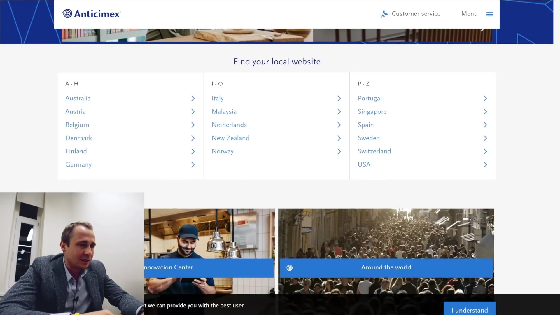Click the I understand cookie button
560x315 pixels.
click(x=470, y=310)
